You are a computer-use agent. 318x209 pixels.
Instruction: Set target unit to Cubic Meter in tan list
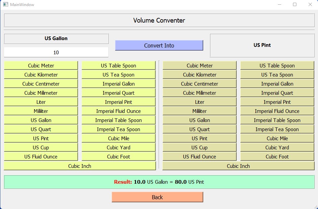tap(200, 66)
